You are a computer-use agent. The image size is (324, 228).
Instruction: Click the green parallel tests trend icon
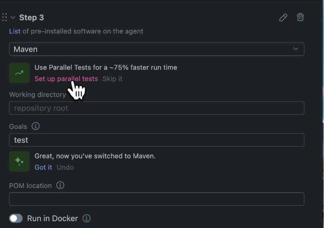click(x=19, y=73)
